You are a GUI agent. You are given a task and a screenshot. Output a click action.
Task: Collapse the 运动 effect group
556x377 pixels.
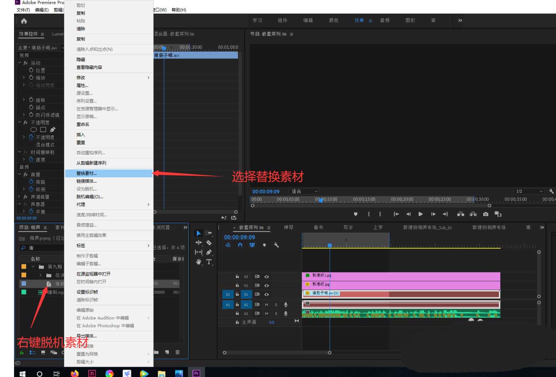(19, 63)
